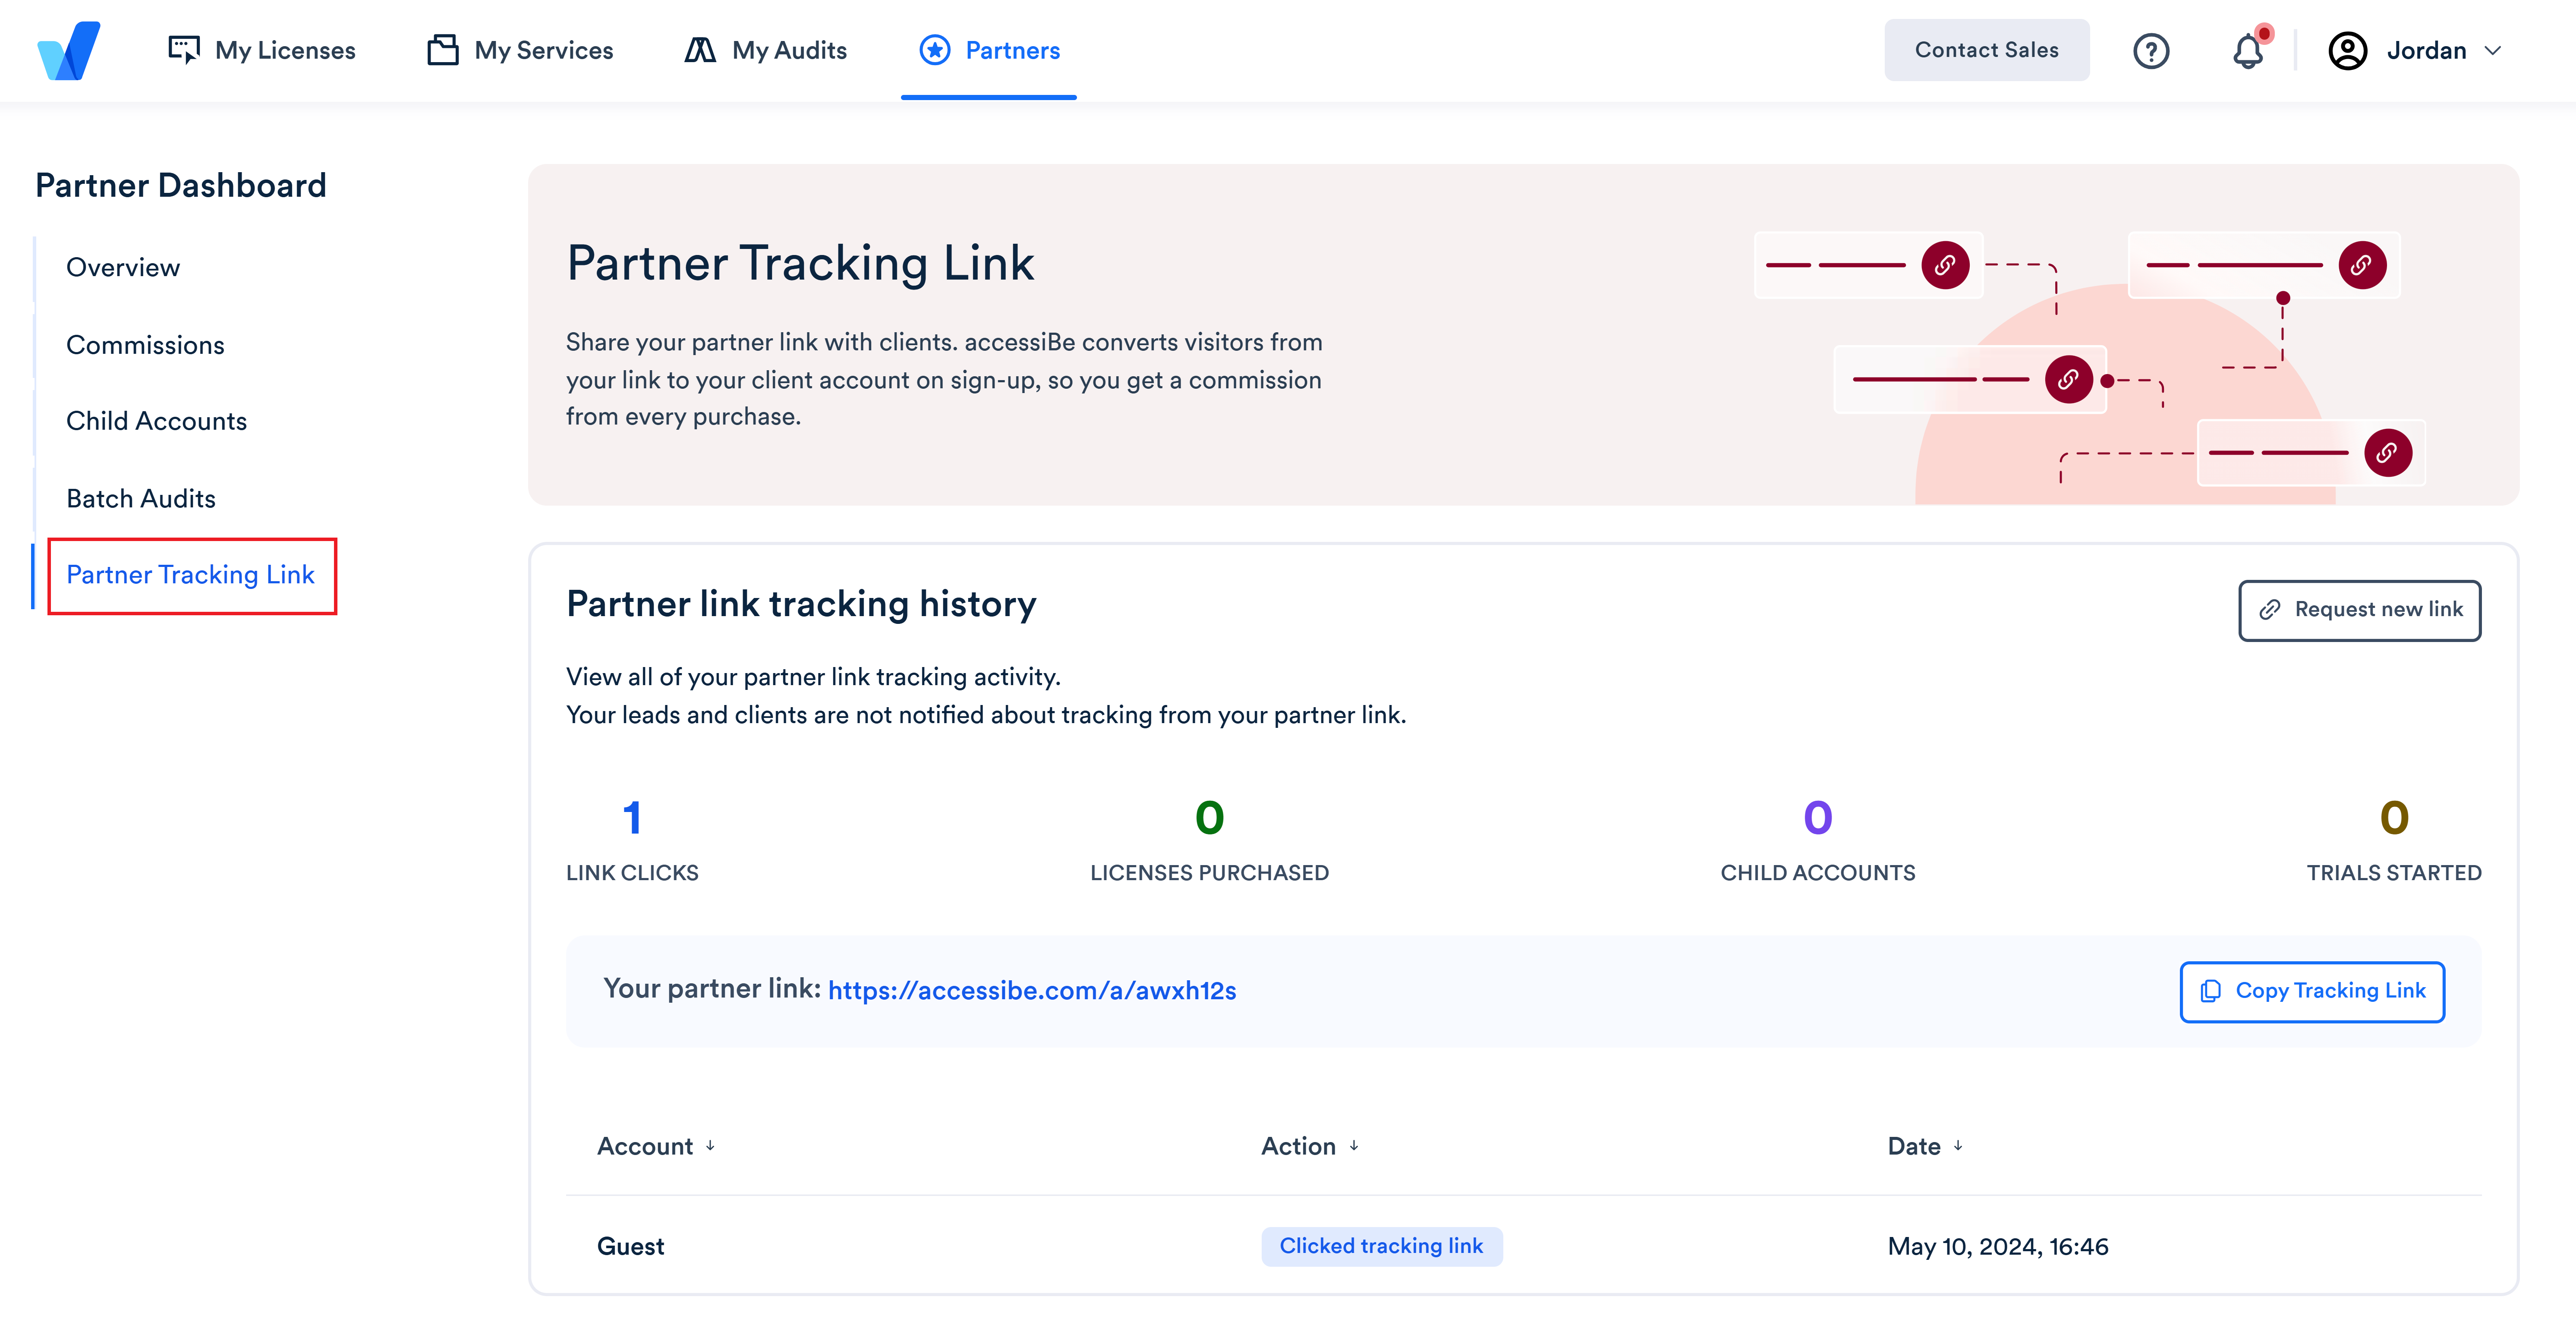Check notifications via the bell icon
This screenshot has height=1325, width=2576.
2248,51
